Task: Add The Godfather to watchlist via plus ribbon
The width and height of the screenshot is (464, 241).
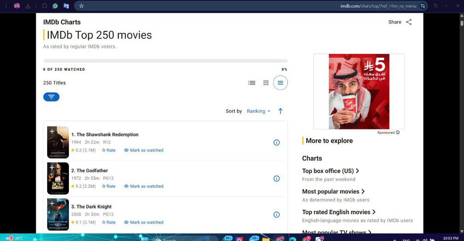Action: point(52,168)
